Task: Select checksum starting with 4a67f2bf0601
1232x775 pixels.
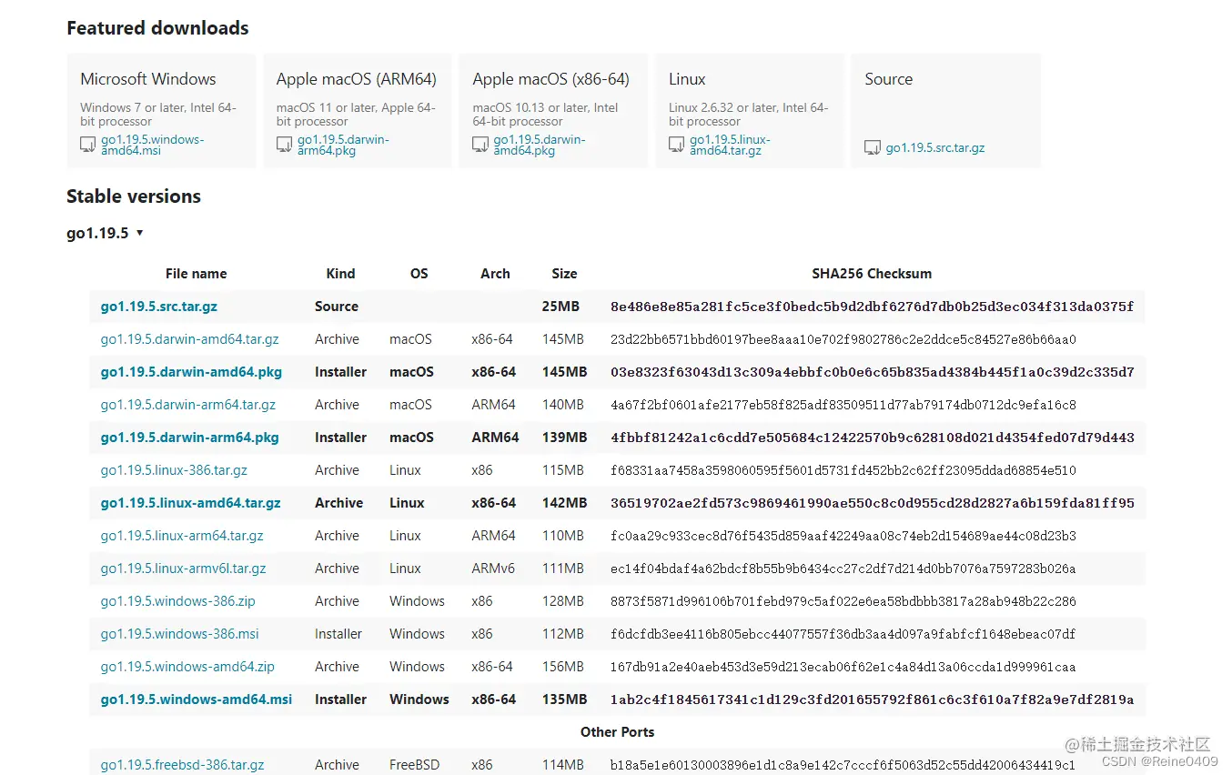Action: click(843, 405)
